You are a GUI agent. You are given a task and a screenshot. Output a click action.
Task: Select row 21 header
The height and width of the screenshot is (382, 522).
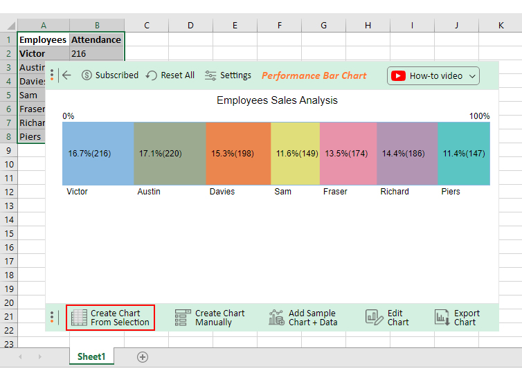point(9,317)
